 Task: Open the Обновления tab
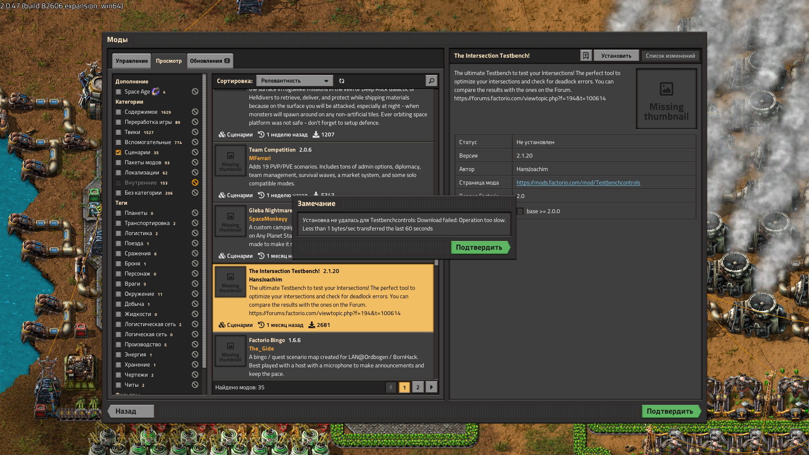[209, 61]
